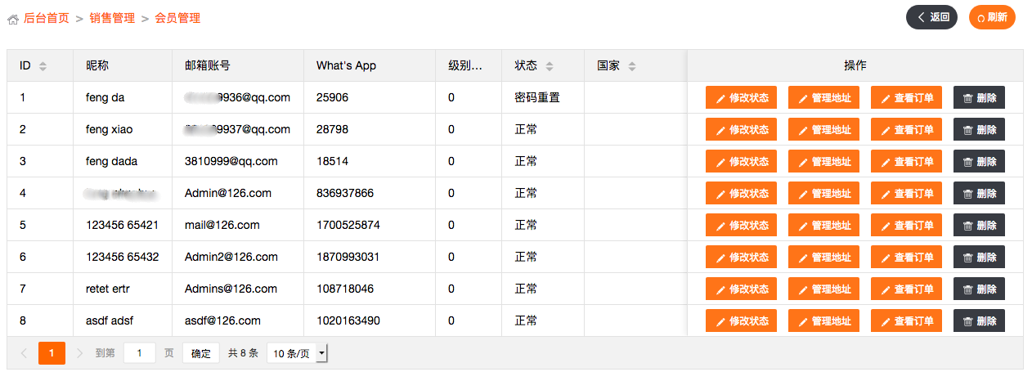This screenshot has height=372, width=1032.
Task: Click the page jump number input field
Action: [x=140, y=353]
